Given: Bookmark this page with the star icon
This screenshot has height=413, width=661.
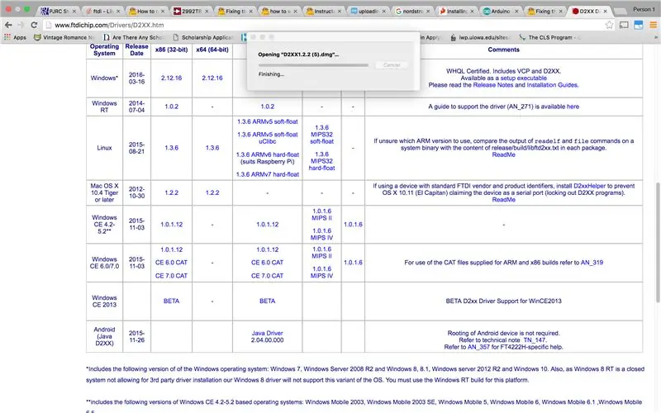Looking at the screenshot, I should click(x=609, y=25).
